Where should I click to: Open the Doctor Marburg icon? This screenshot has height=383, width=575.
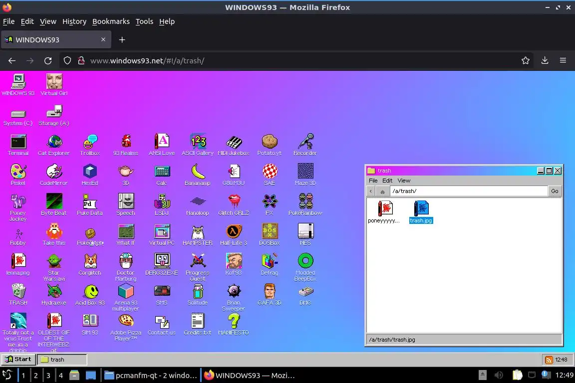coord(126,267)
